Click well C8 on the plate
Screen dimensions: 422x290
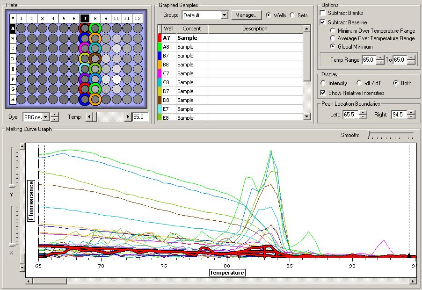[x=95, y=49]
